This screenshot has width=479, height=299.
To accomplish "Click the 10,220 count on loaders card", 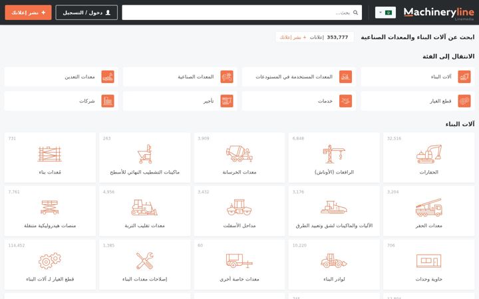I will point(299,245).
